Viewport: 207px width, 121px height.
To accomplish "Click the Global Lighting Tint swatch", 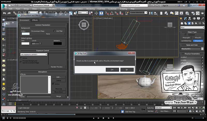I will click(x=25, y=44).
